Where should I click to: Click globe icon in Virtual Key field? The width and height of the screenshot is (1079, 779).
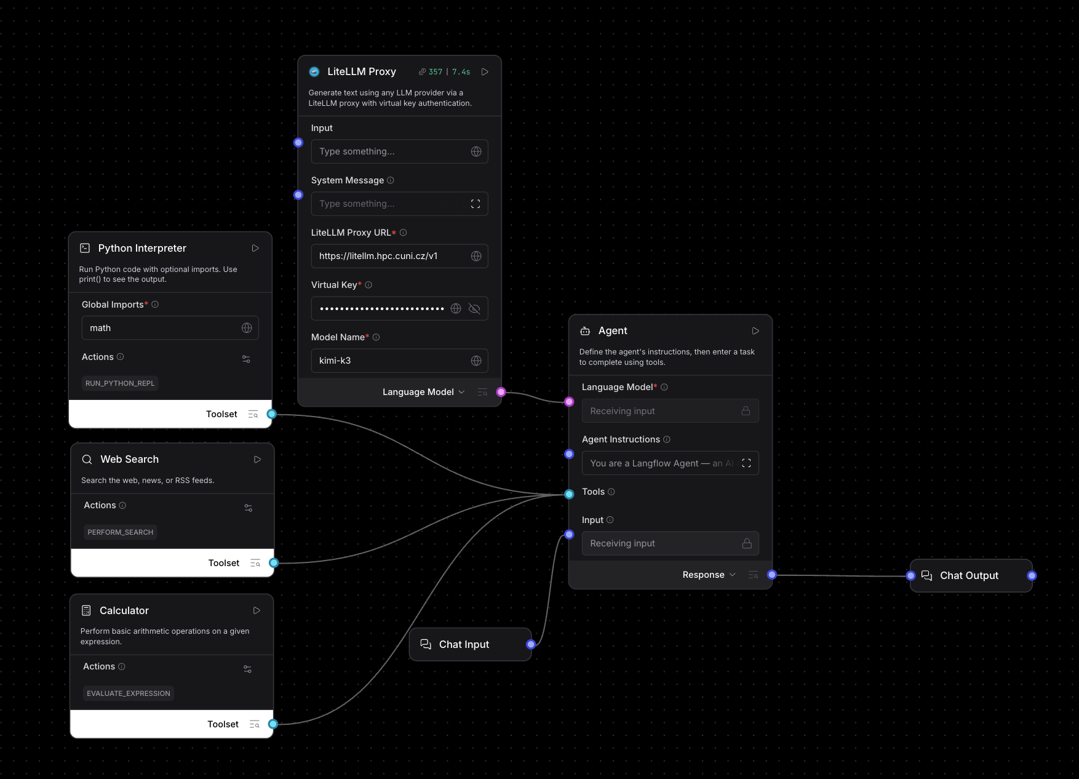pos(456,308)
